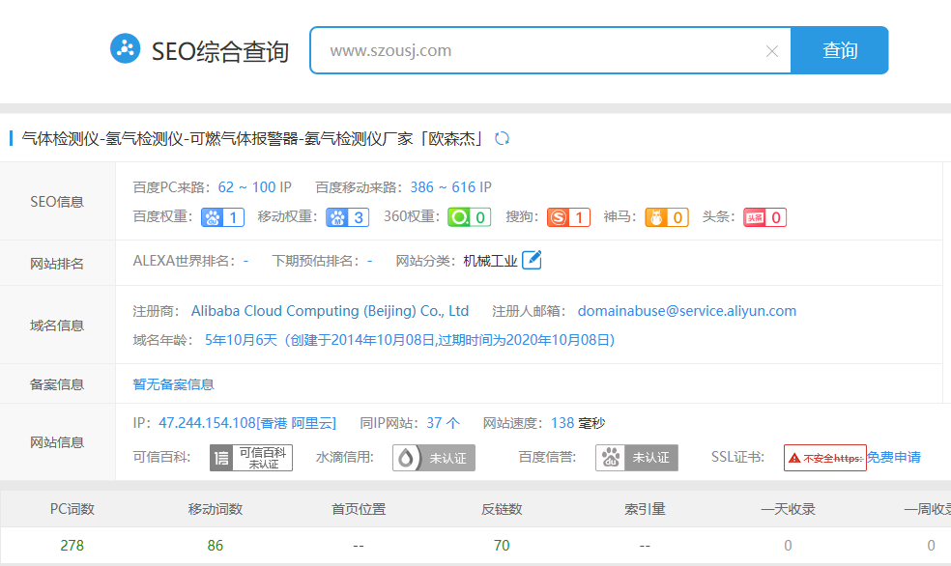This screenshot has width=951, height=566.
Task: Click the 不安全https SSL warning badge
Action: 824,458
